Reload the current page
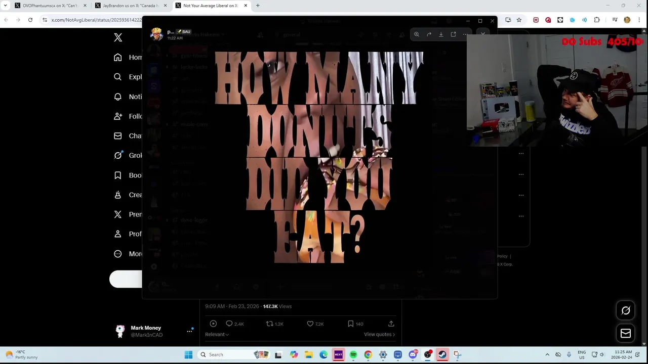This screenshot has height=364, width=648. 30,20
